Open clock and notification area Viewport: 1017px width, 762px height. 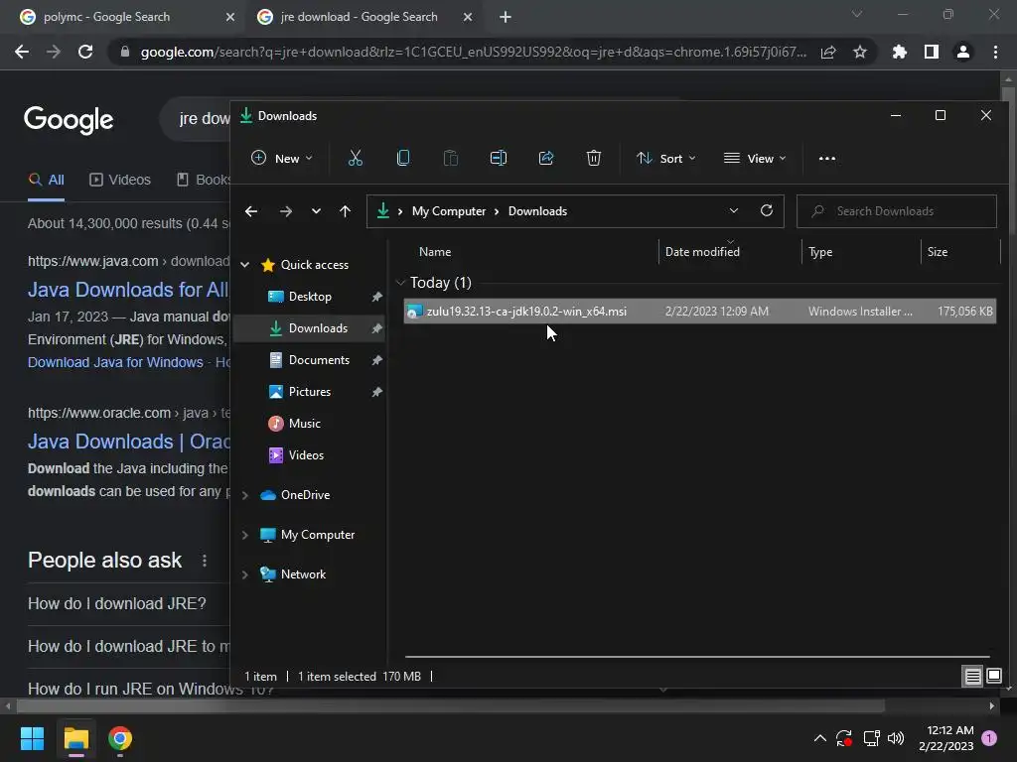(x=946, y=738)
